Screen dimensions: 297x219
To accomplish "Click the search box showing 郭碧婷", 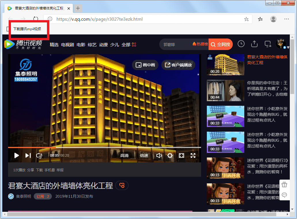I will pos(176,45).
